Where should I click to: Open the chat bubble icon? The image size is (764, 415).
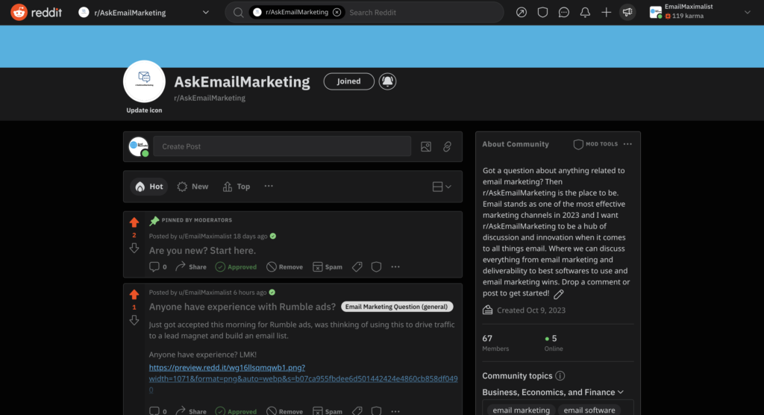(564, 13)
